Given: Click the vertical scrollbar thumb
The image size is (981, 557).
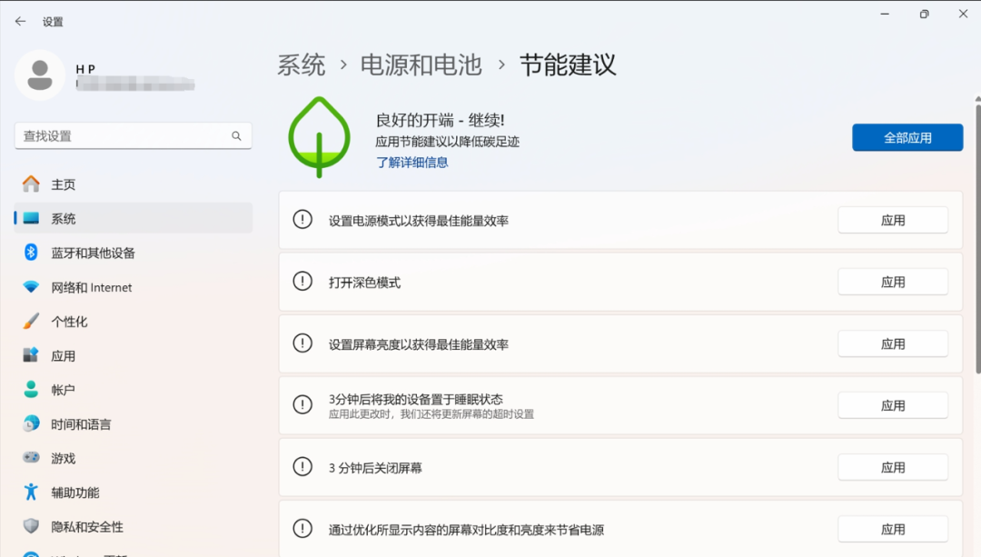Looking at the screenshot, I should click(978, 238).
